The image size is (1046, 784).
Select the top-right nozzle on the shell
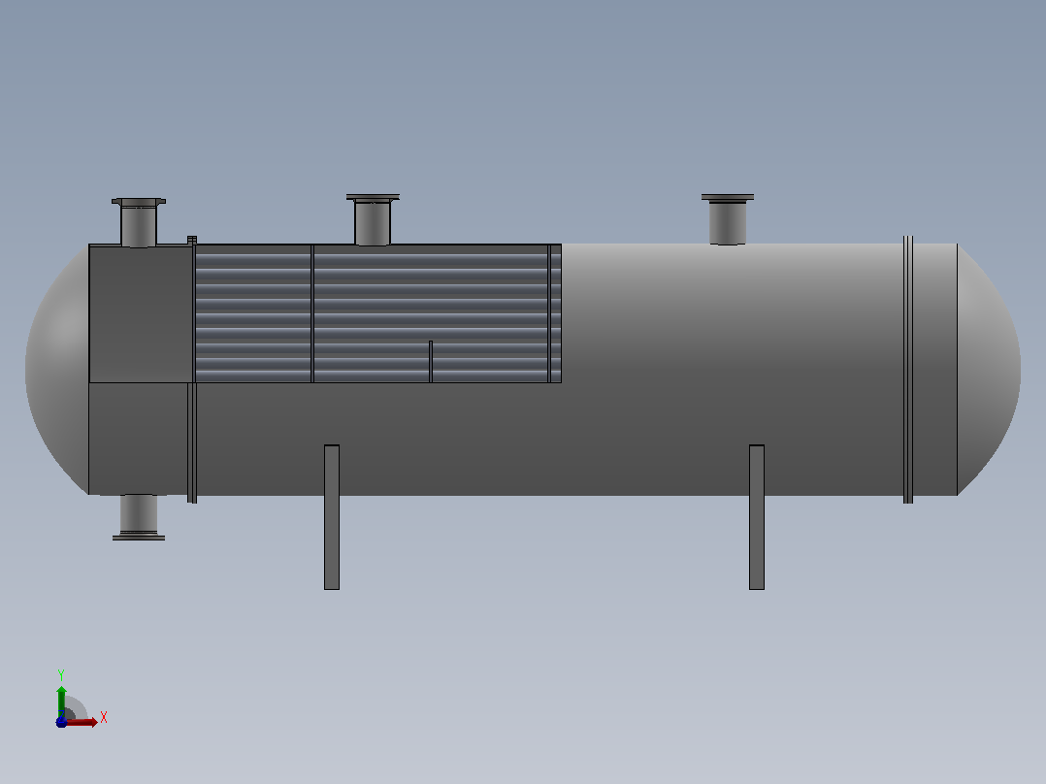coord(727,219)
